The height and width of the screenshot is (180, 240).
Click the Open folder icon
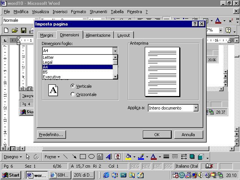15,30
